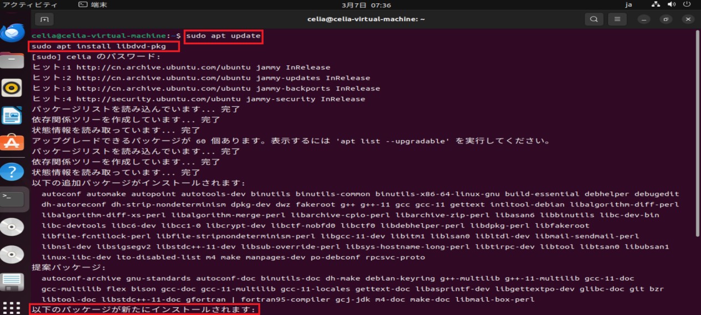Select the Terminal icon in the dock
701x315 pixels.
(12, 198)
